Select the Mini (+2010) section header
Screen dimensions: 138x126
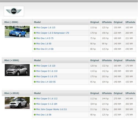[x=12, y=93]
